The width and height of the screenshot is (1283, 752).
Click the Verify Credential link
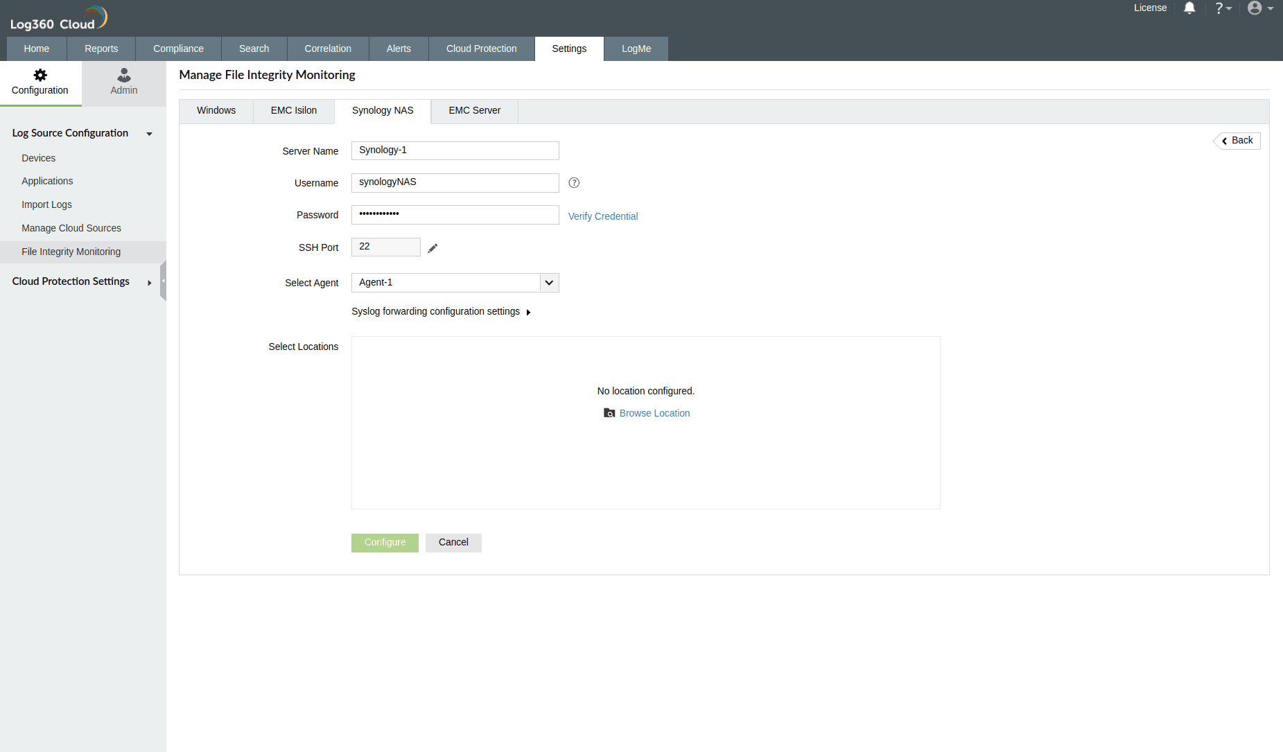tap(603, 216)
